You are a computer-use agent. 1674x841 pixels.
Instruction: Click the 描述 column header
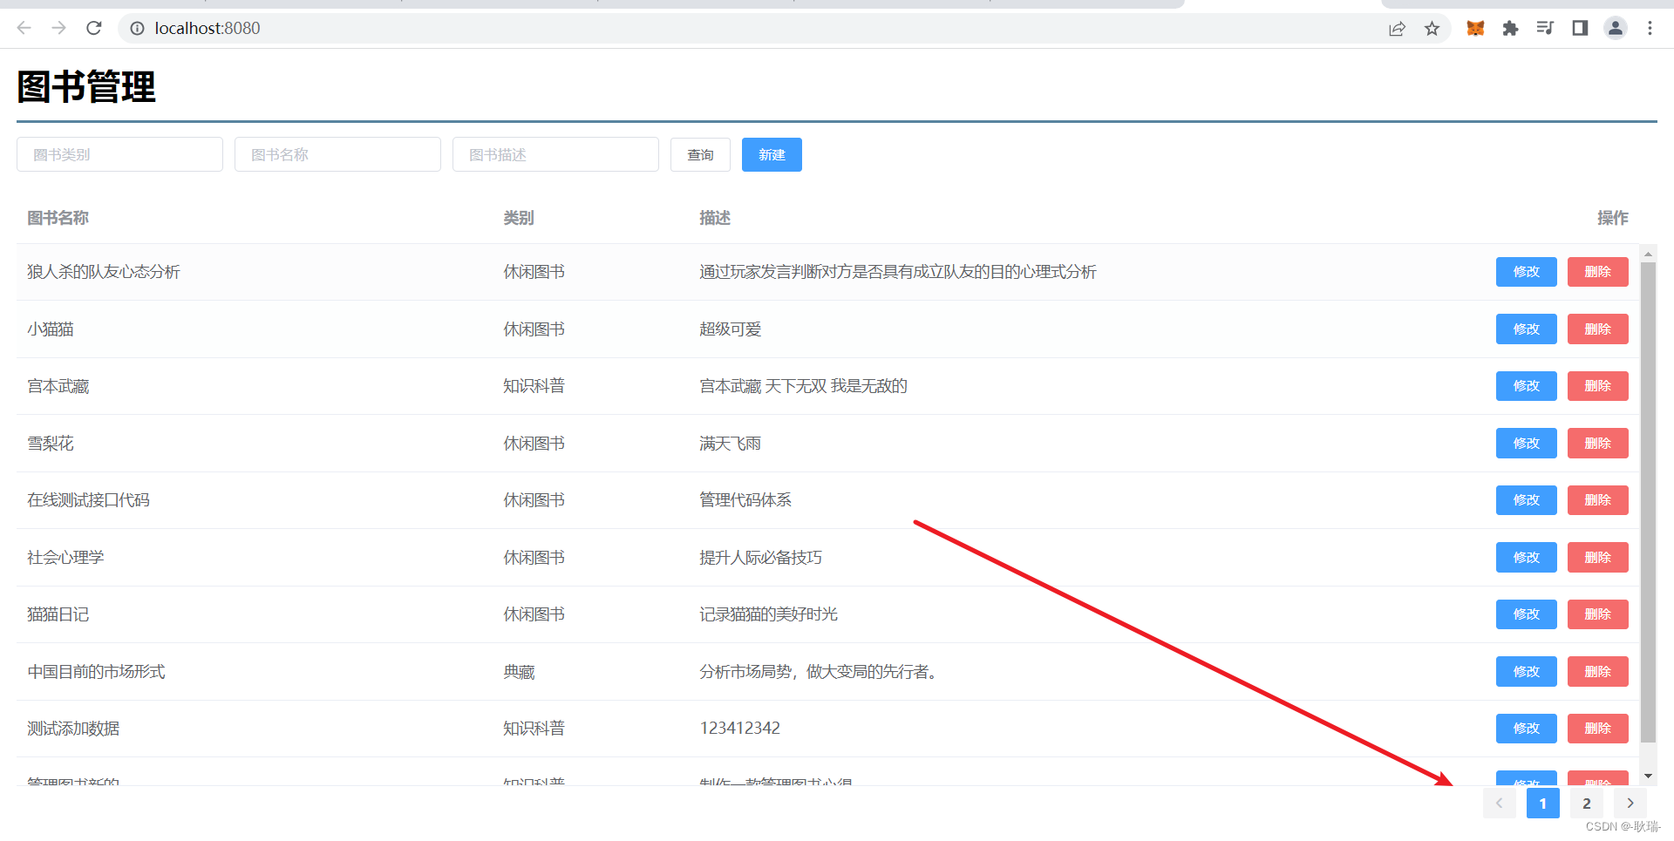click(715, 218)
